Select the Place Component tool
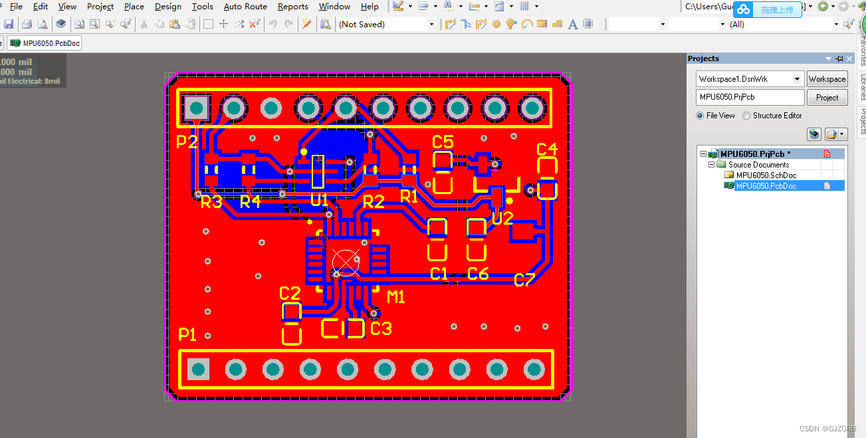Image resolution: width=866 pixels, height=438 pixels. (588, 24)
